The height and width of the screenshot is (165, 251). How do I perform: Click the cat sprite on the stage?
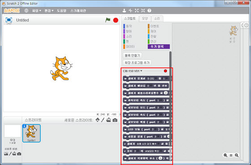point(61,68)
